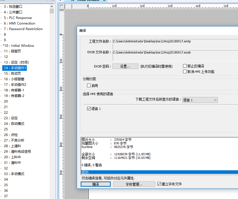Open 字体管理... font management
The width and height of the screenshot is (238, 199).
pos(134,184)
